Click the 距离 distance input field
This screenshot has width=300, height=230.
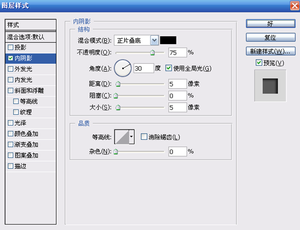click(x=177, y=84)
